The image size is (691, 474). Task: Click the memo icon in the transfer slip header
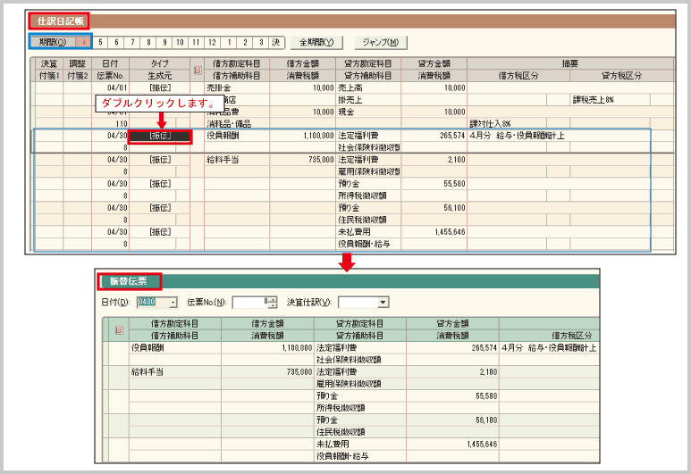tap(118, 330)
